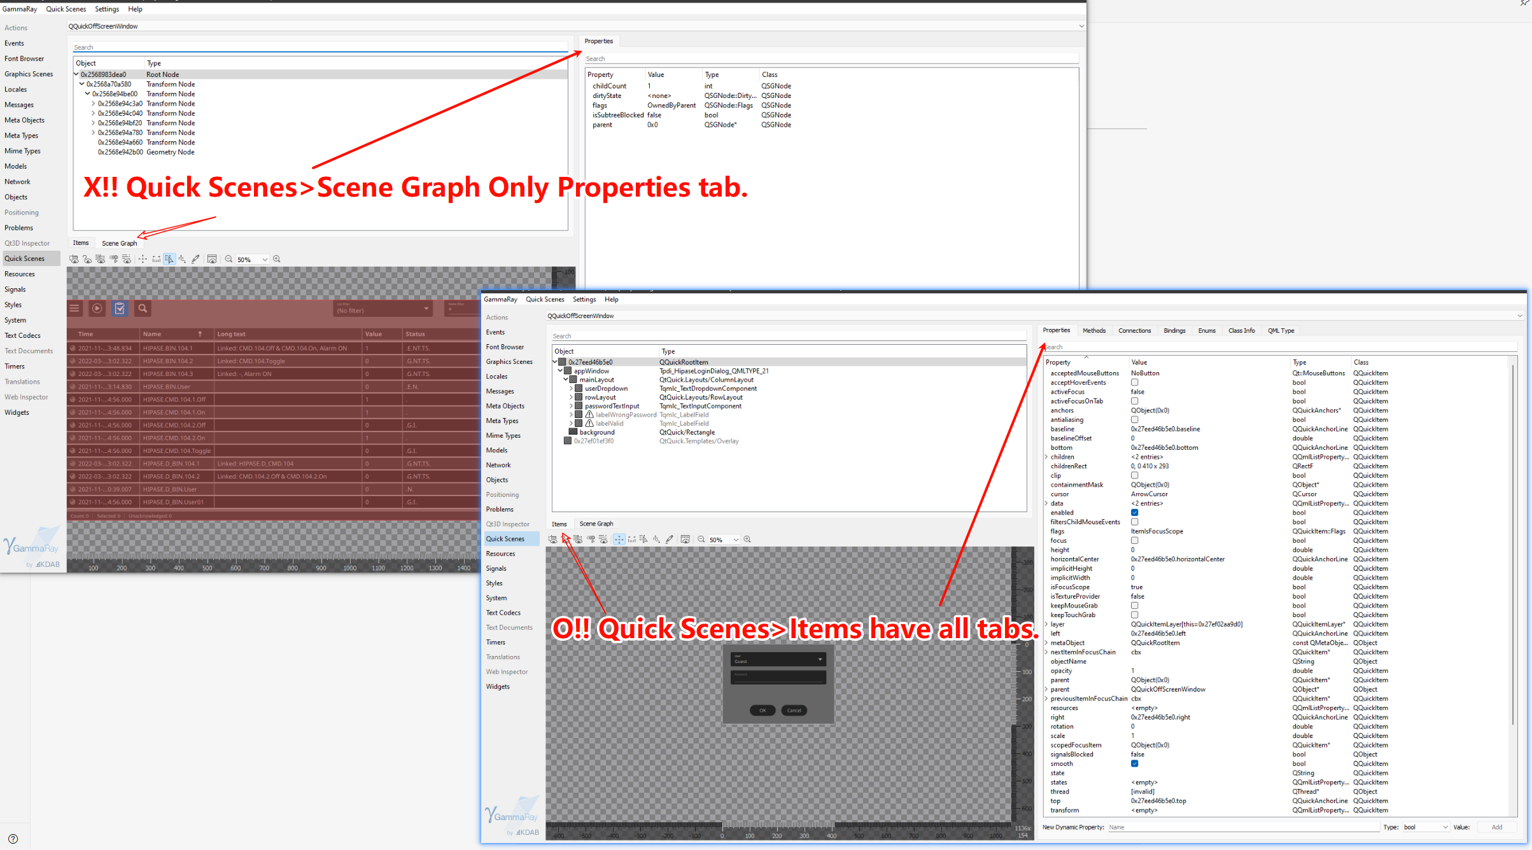Expand Transform Node 0x2568e94c3a0
The width and height of the screenshot is (1532, 850).
(x=94, y=104)
